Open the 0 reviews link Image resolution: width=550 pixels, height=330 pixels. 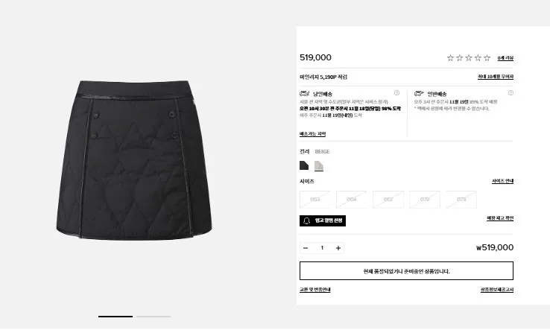505,58
